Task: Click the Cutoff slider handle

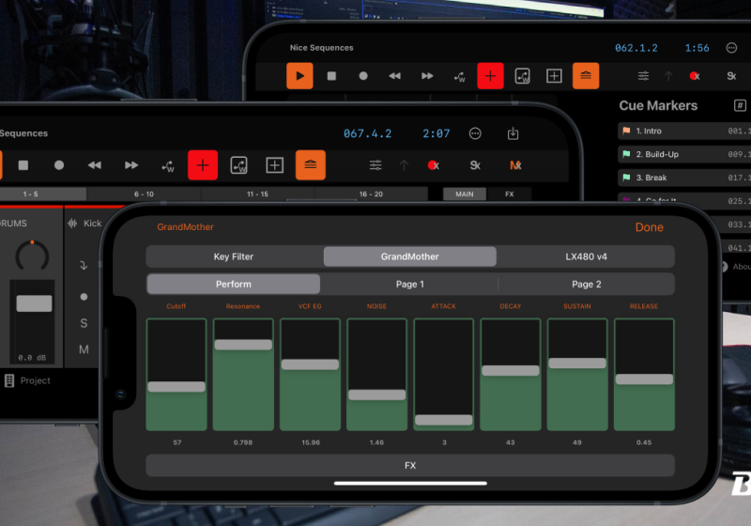Action: tap(176, 386)
